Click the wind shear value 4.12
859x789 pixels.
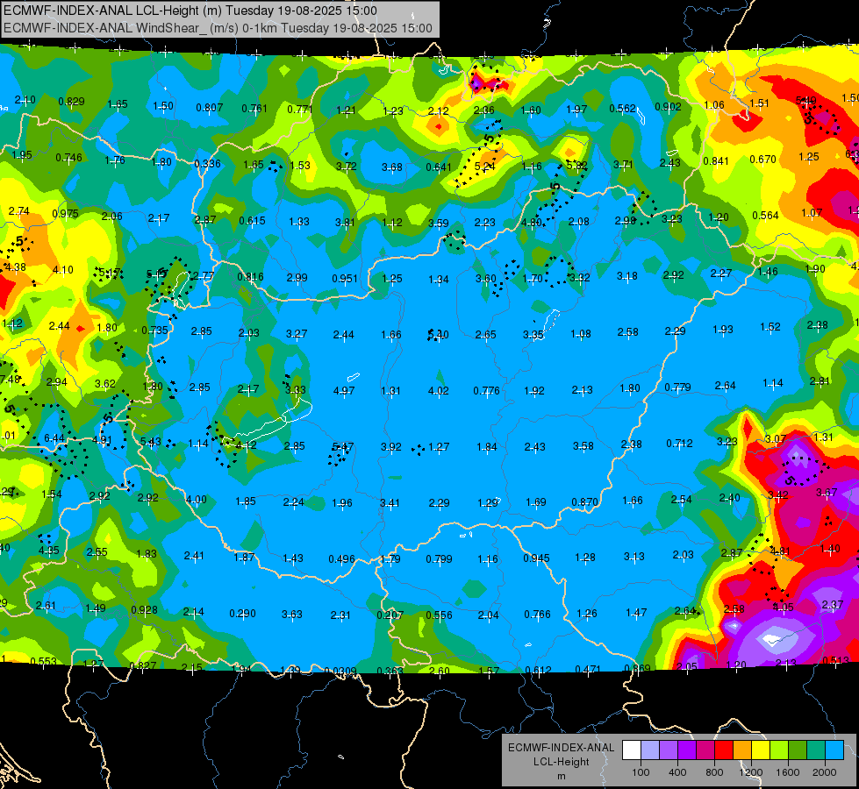click(246, 445)
